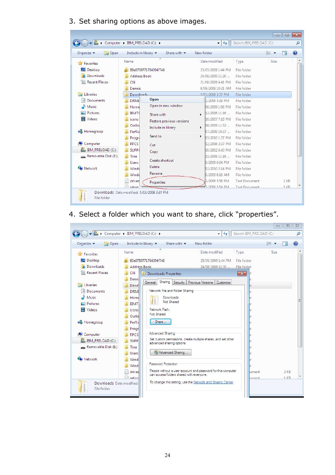
Task: Click the search box in the Explorer window behind Downloads Properties
Action: pos(266,234)
